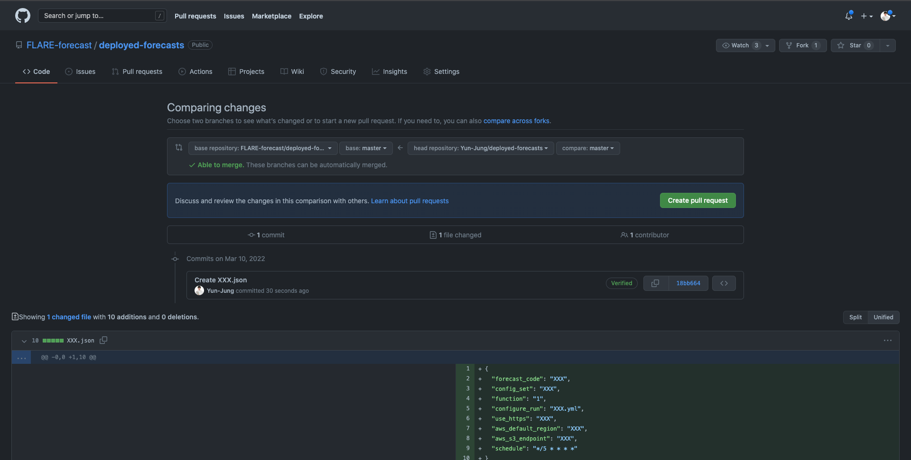The image size is (911, 460).
Task: Open the notifications bell
Action: [x=849, y=16]
